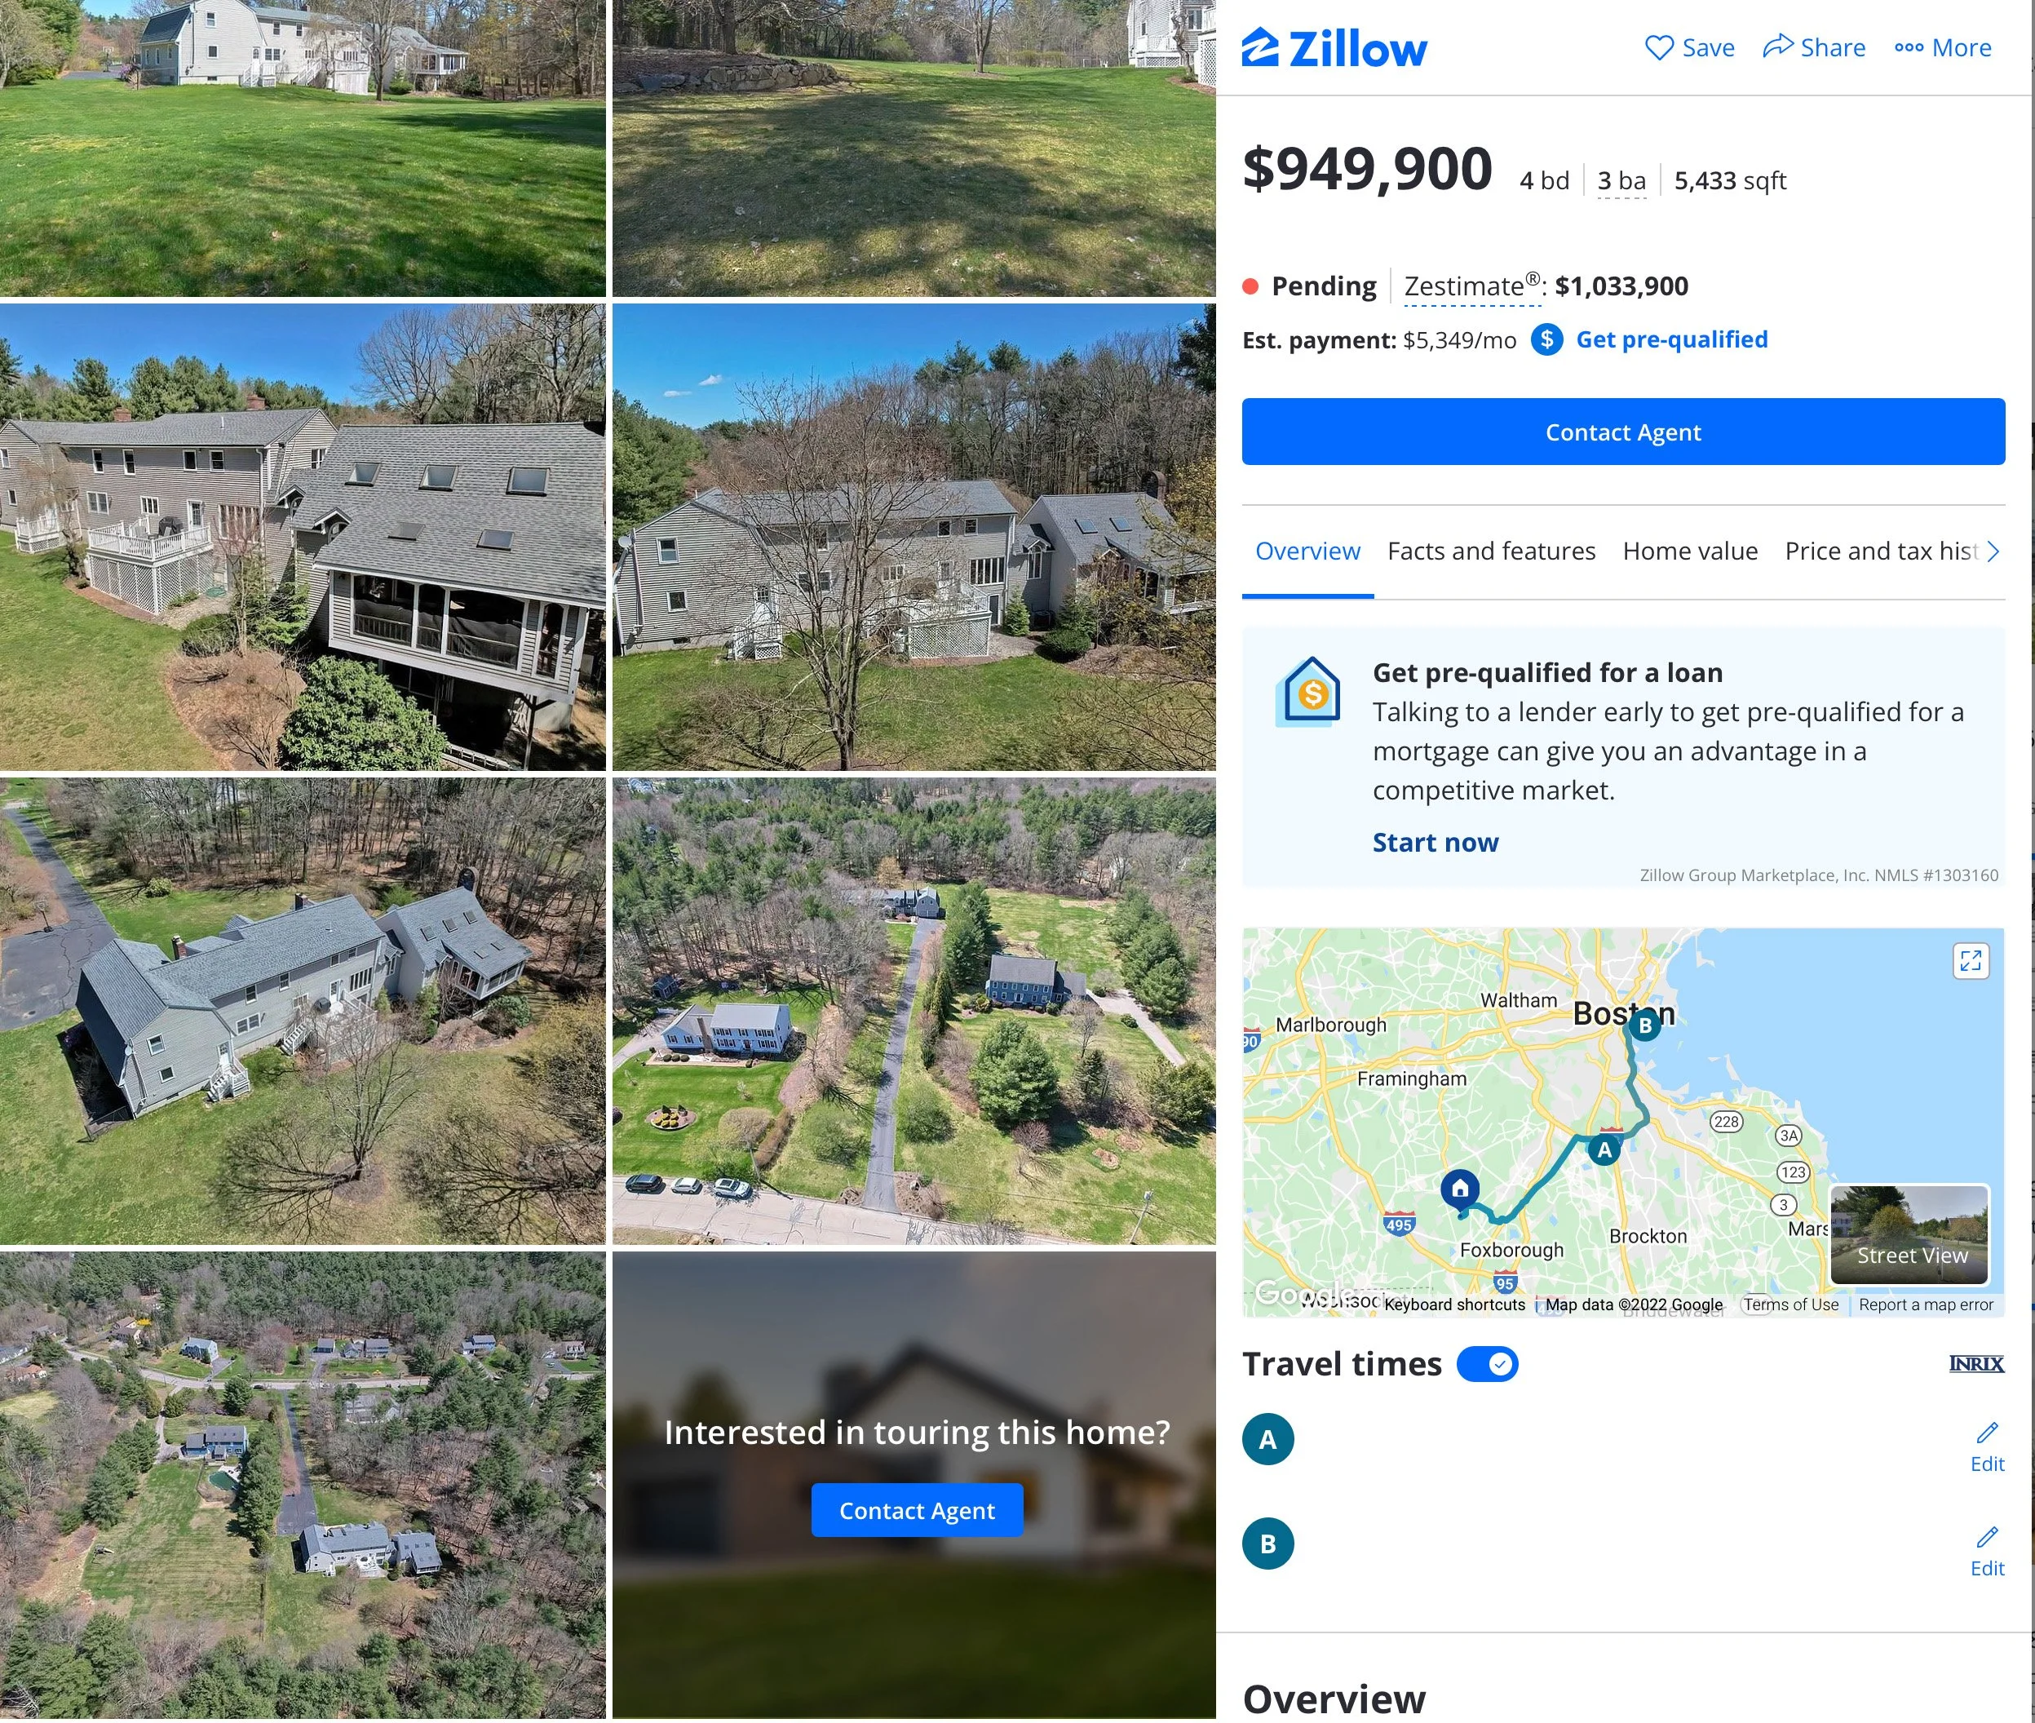Expand the map to fullscreen

coord(1971,961)
